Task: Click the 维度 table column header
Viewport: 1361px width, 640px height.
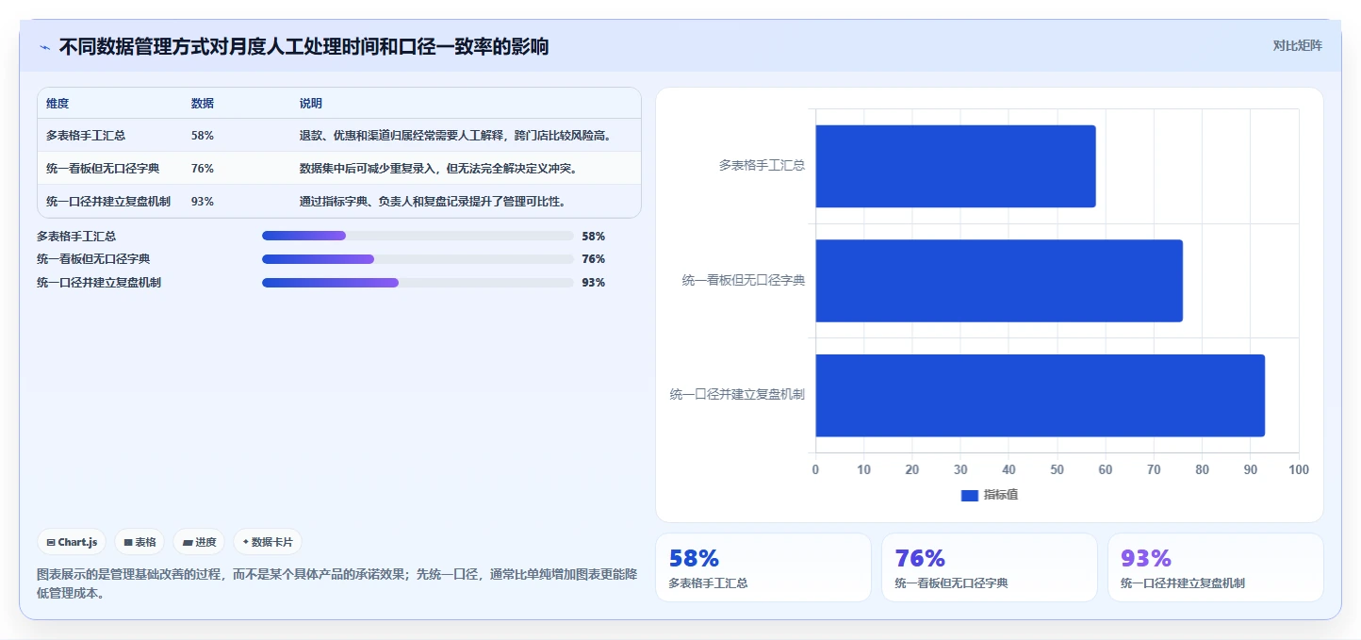Action: click(x=57, y=103)
